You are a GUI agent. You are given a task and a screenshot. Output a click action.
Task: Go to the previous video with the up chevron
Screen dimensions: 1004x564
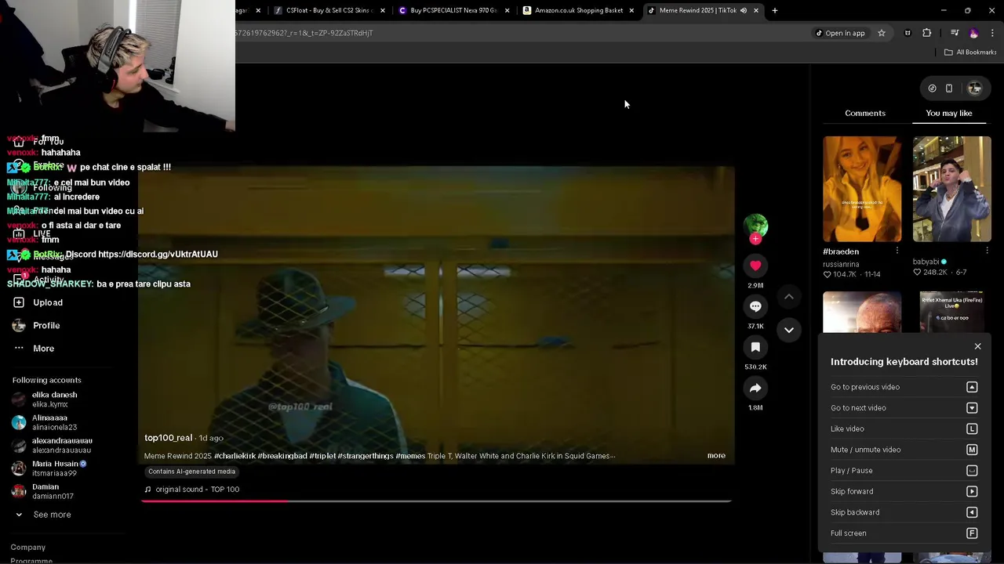pyautogui.click(x=789, y=296)
